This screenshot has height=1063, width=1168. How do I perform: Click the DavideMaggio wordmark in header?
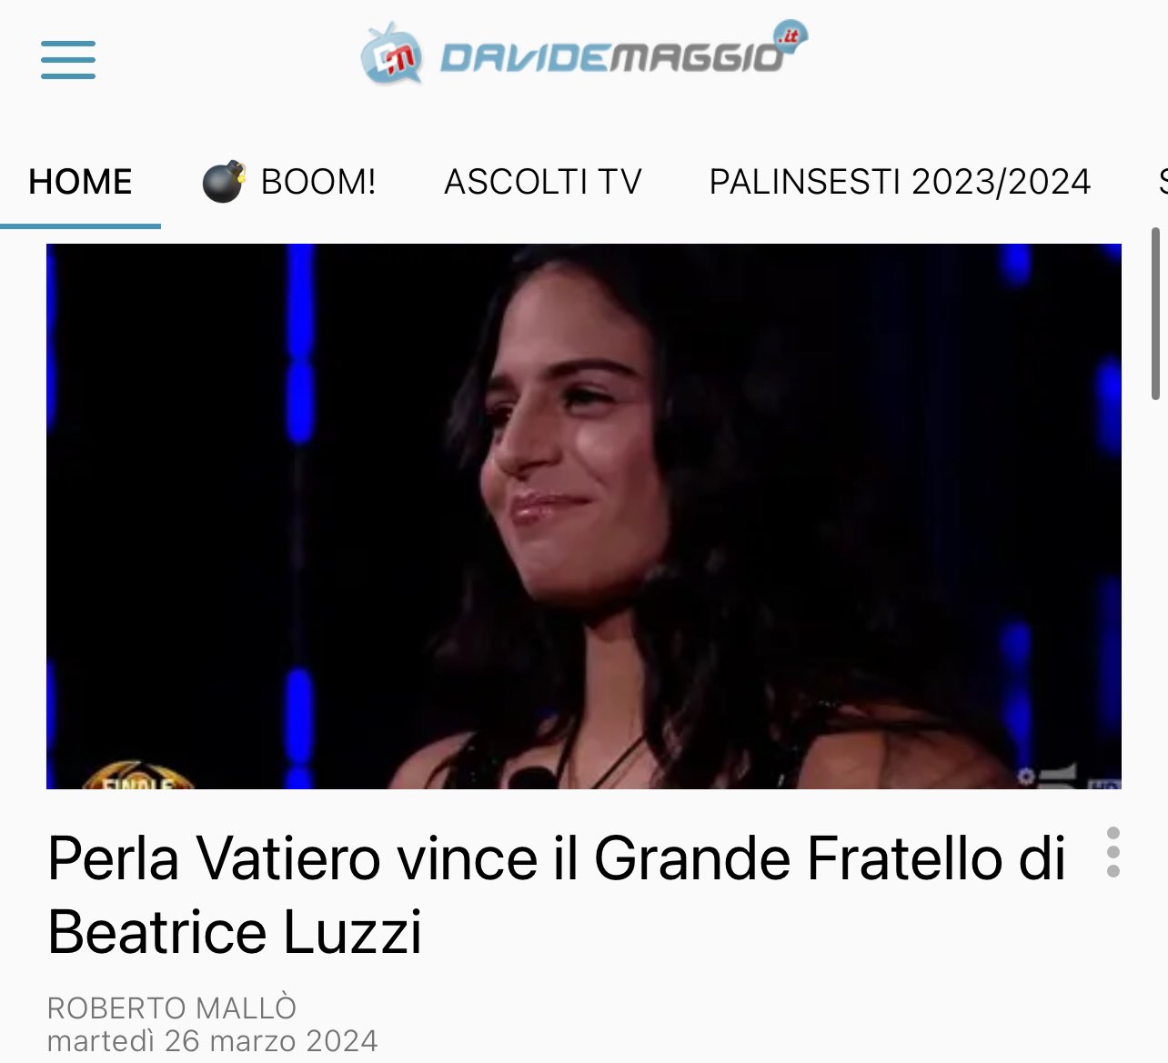point(611,58)
